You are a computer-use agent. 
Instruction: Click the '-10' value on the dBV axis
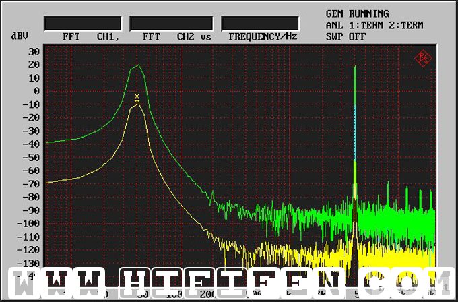(x=31, y=104)
